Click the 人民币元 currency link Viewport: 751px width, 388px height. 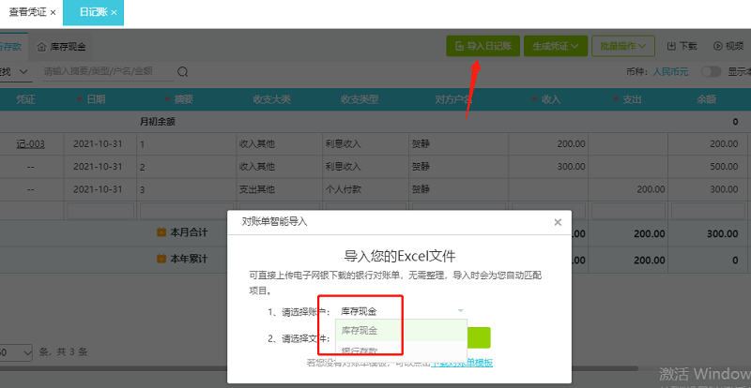pyautogui.click(x=670, y=72)
